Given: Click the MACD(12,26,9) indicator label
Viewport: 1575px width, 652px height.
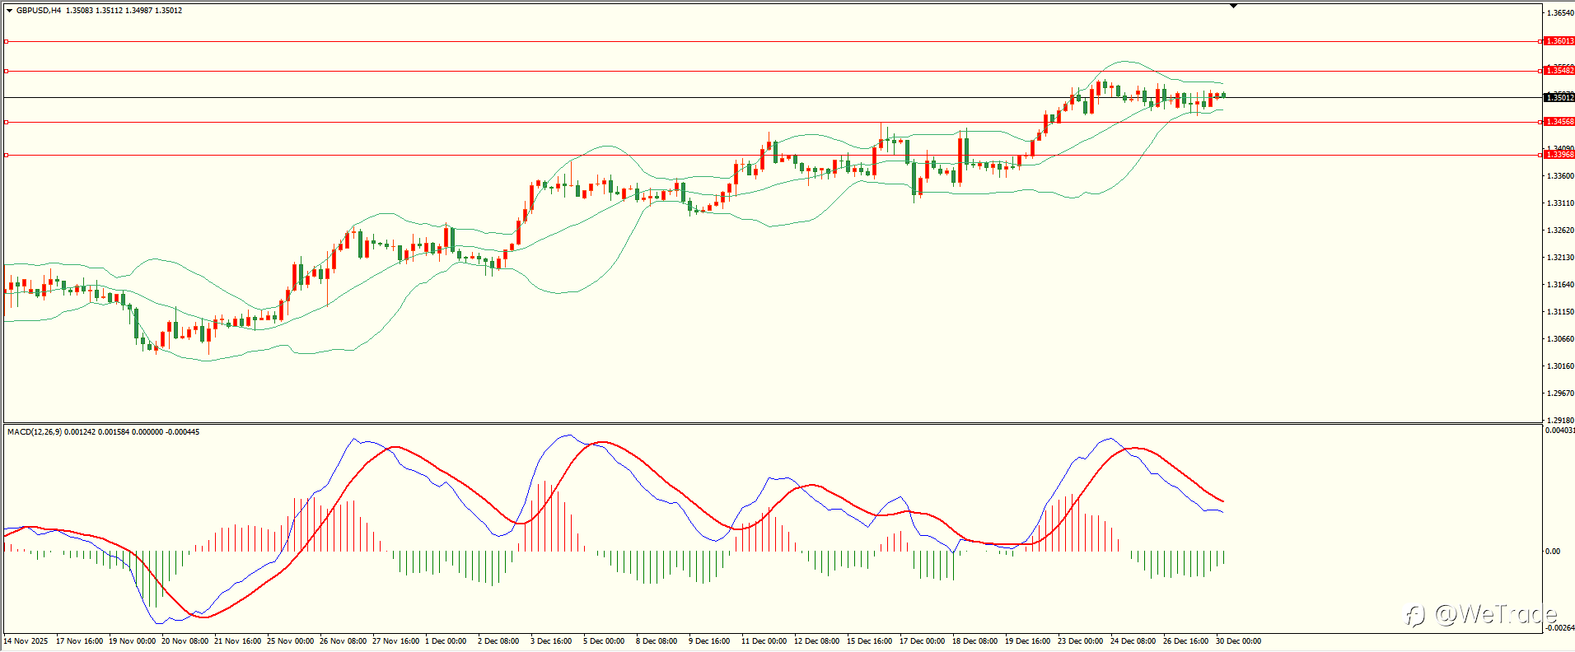Looking at the screenshot, I should click(34, 432).
